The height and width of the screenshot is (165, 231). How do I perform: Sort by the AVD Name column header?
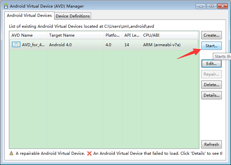(28, 35)
